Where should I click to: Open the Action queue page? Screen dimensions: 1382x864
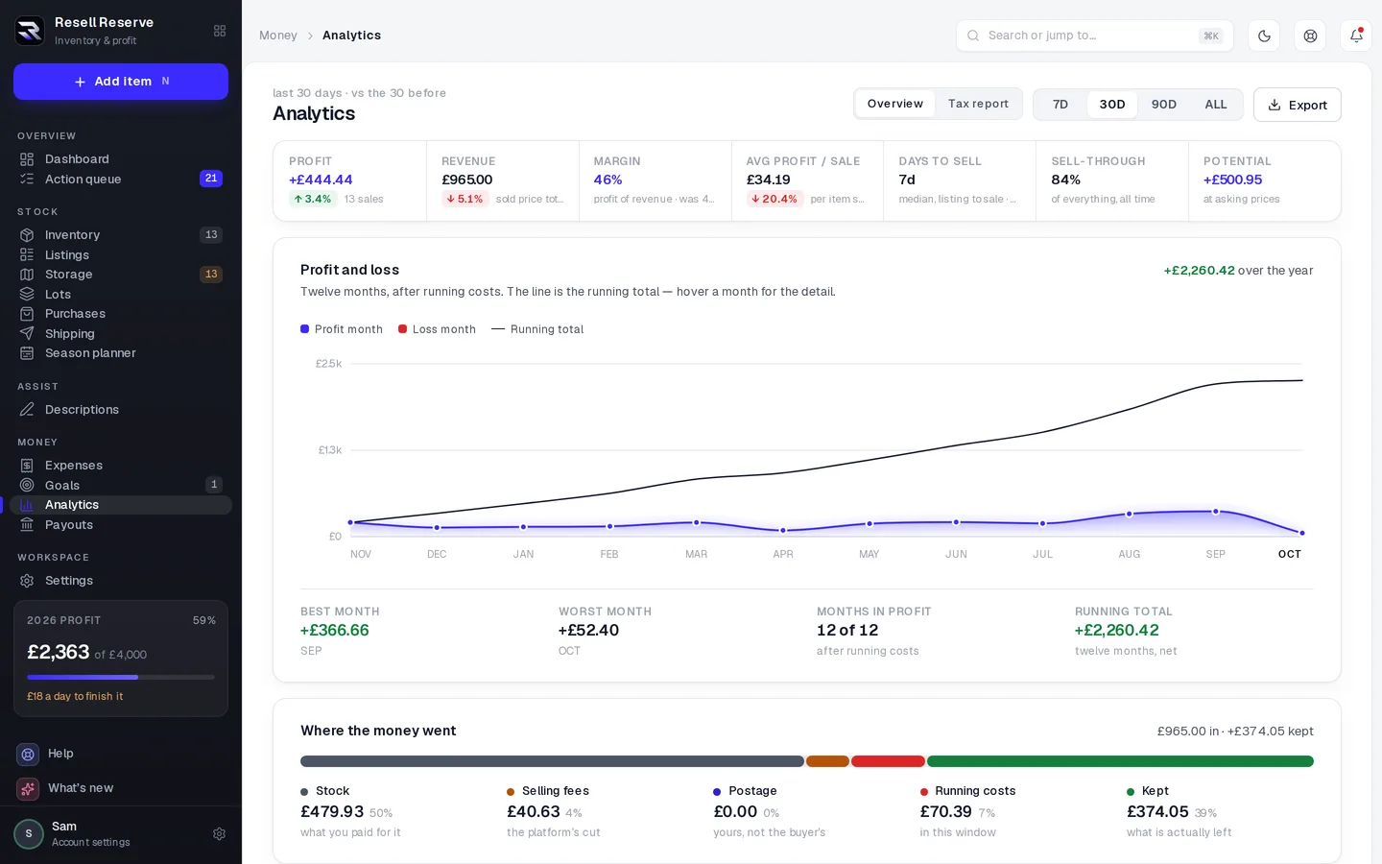tap(121, 180)
